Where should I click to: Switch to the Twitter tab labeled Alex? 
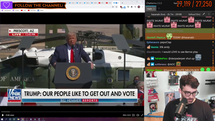click(86, 3)
